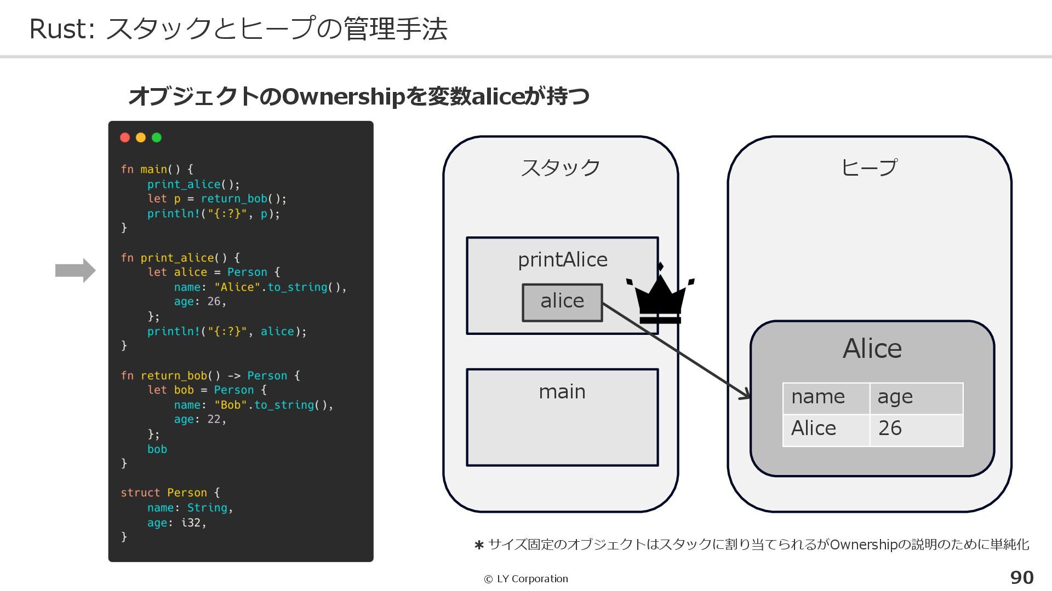Image resolution: width=1052 pixels, height=591 pixels.
Task: Click the black crown ownership icon
Action: [x=660, y=297]
